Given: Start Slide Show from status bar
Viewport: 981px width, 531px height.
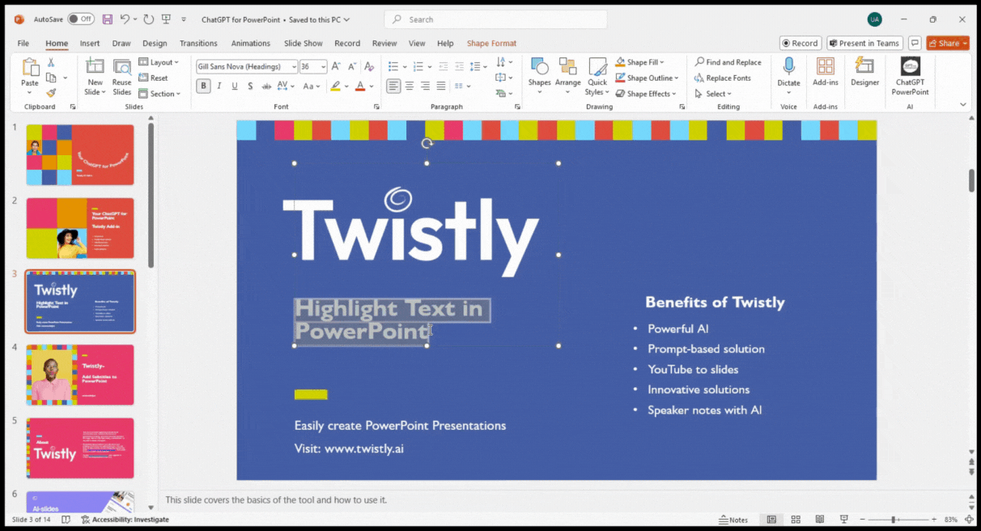Looking at the screenshot, I should pos(843,519).
